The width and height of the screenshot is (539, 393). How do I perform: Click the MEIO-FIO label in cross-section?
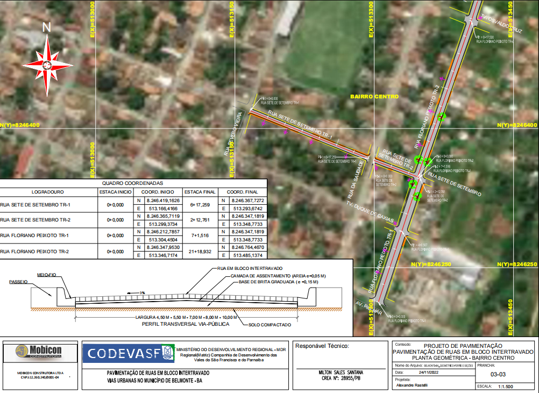tap(47, 274)
